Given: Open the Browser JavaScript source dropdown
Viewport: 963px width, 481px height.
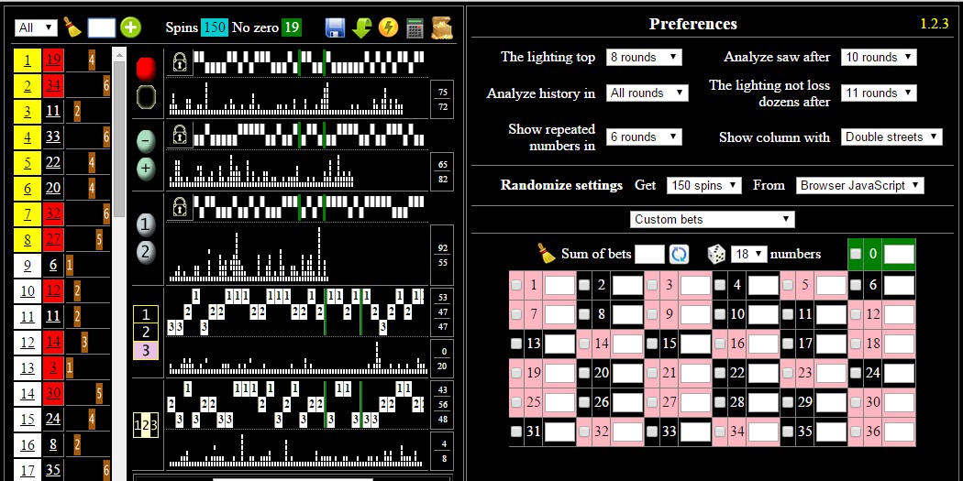Looking at the screenshot, I should 860,185.
